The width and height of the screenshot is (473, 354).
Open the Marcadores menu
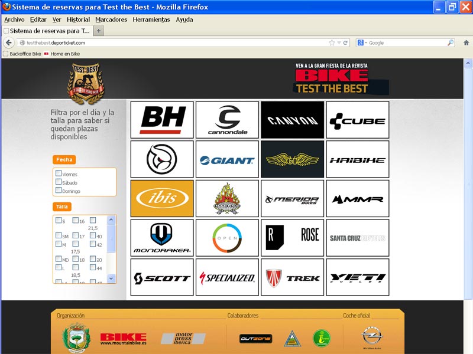coord(111,19)
